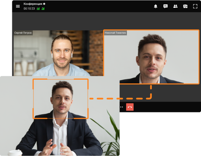This screenshot has width=201, height=156.
Task: Select Сергей Петров video tile
Action: point(58,53)
